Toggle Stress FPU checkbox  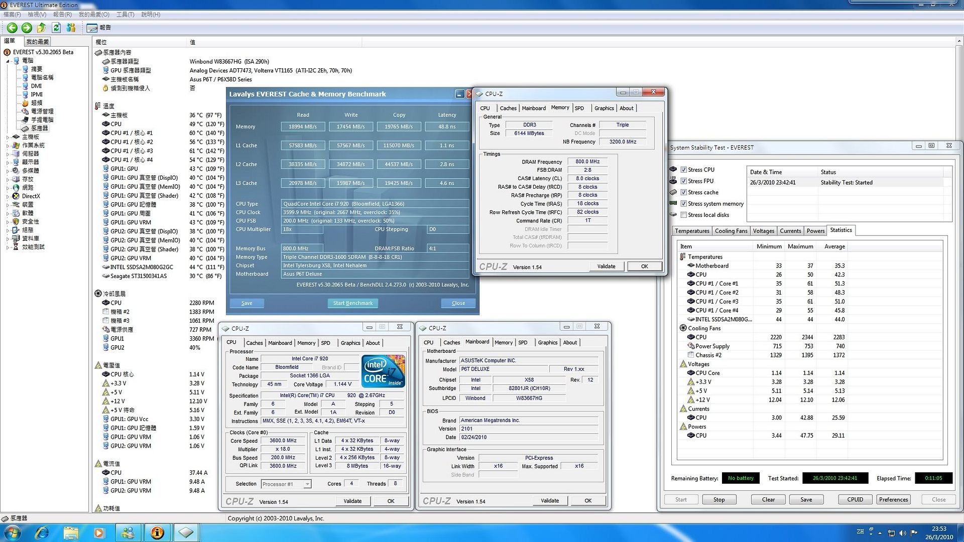point(683,181)
